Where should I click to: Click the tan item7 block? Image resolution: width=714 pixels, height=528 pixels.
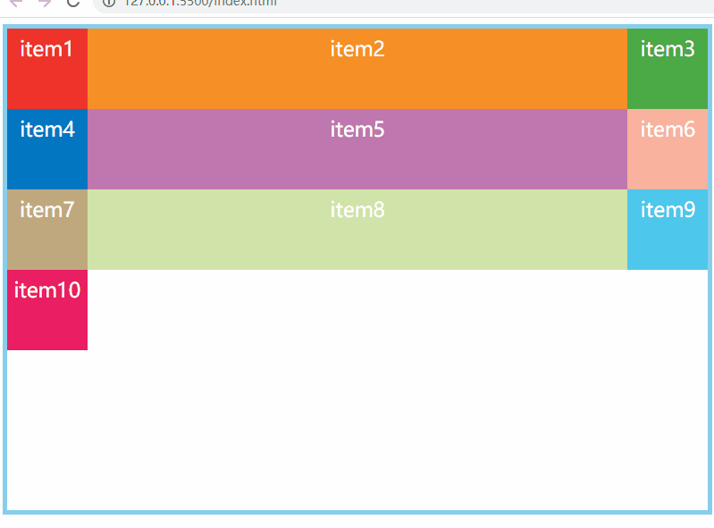click(x=47, y=230)
